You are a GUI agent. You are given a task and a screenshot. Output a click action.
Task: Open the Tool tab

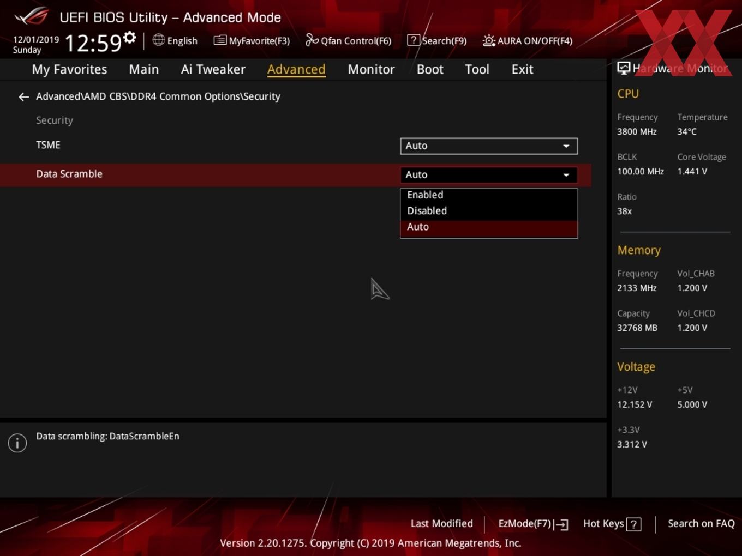pyautogui.click(x=477, y=70)
